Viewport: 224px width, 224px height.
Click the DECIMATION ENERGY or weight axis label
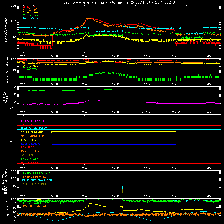pos(4,182)
